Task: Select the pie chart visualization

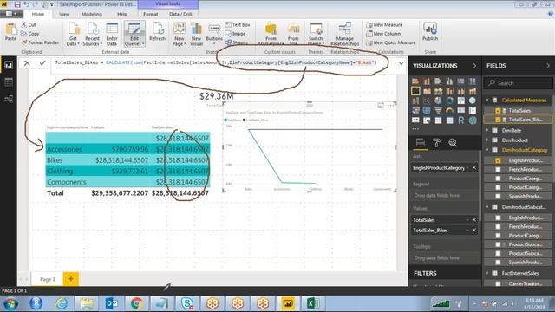Action: 438,101
